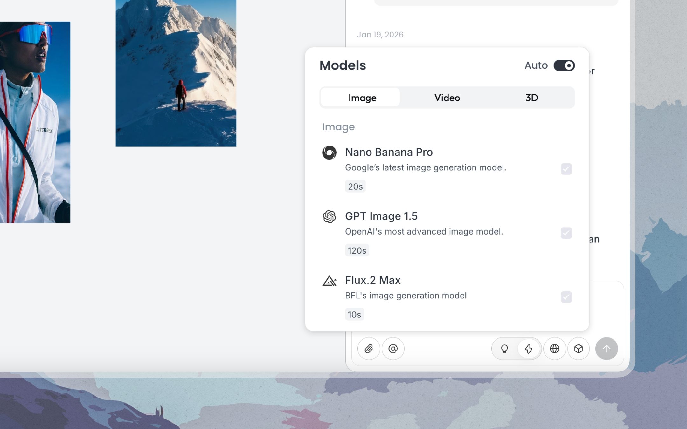
Task: Click the @ mention icon
Action: [393, 349]
